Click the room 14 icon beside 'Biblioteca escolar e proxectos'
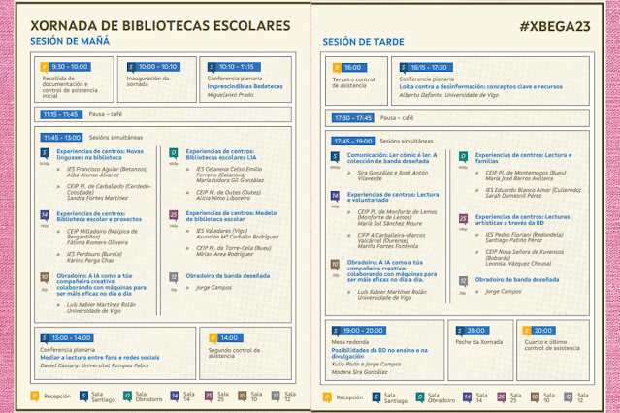The image size is (620, 413). (x=45, y=215)
